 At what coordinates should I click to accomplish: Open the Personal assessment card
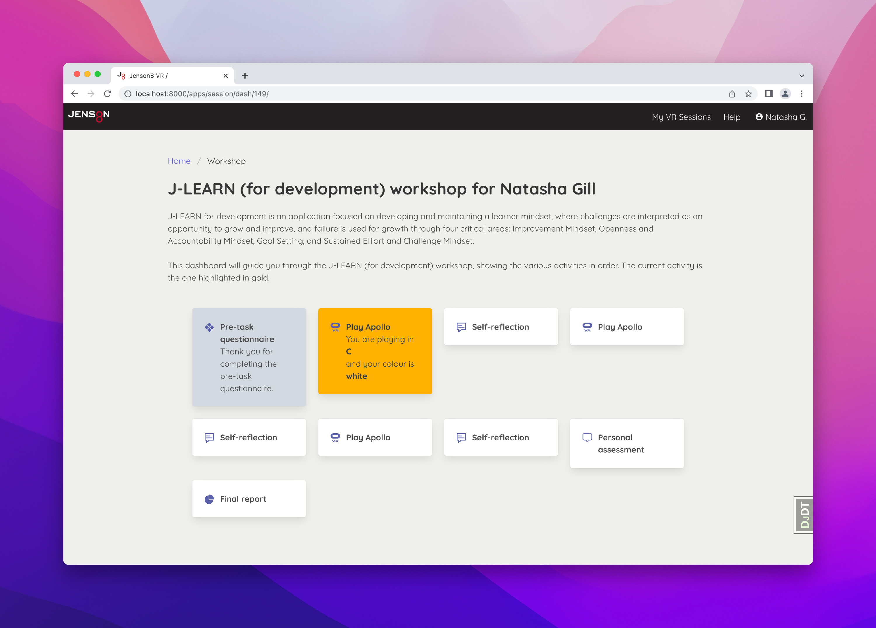pyautogui.click(x=627, y=443)
